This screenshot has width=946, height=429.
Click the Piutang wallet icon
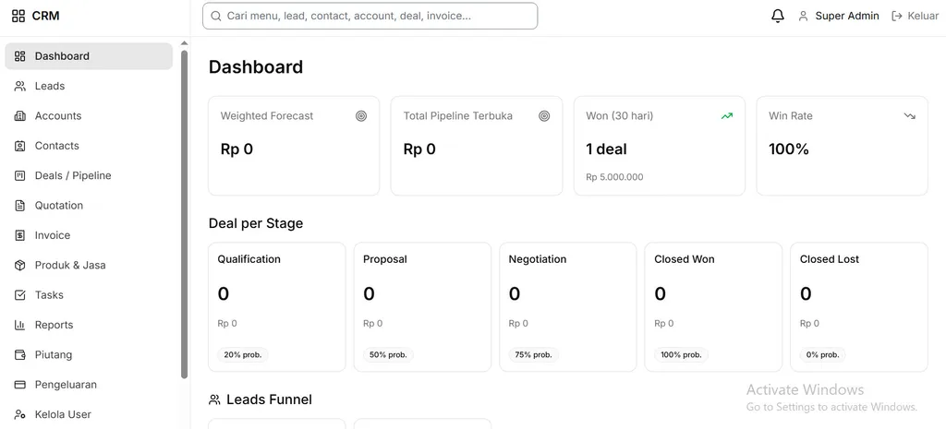click(20, 355)
